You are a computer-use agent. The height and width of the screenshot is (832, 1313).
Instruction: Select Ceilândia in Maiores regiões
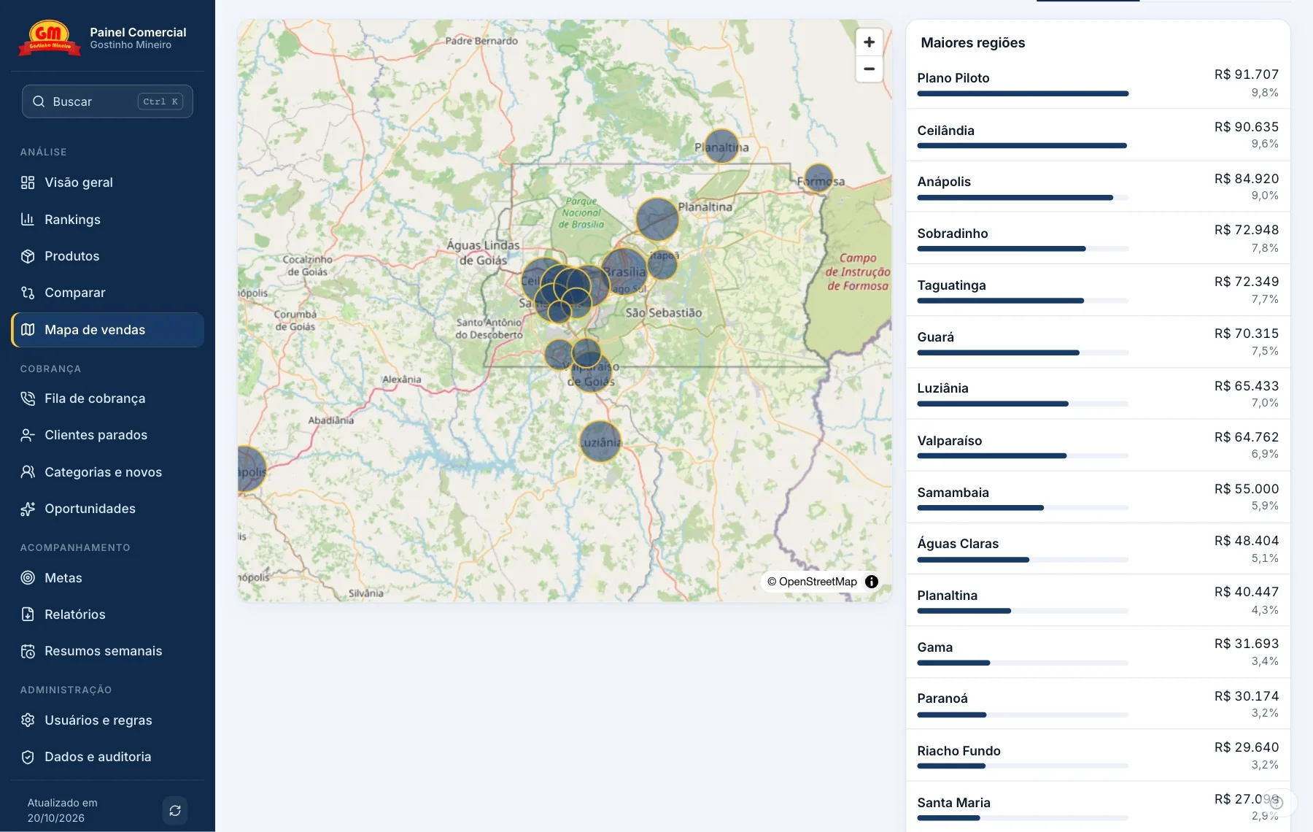click(x=1098, y=135)
